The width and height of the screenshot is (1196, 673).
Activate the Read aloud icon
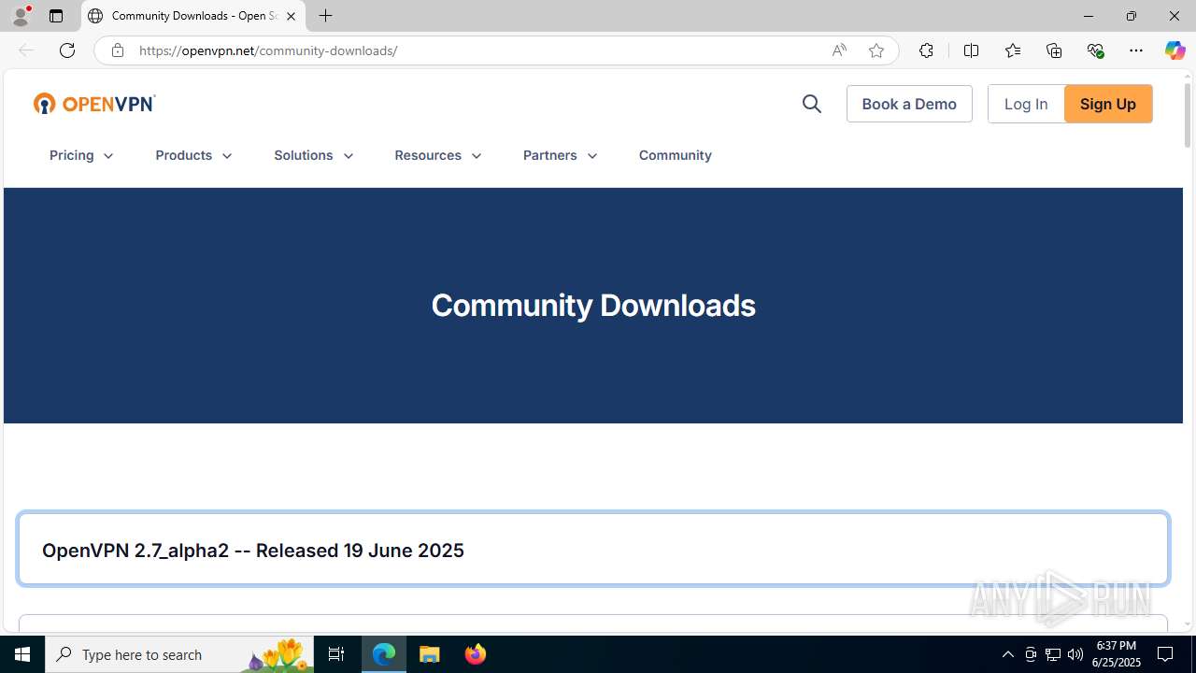click(x=839, y=50)
